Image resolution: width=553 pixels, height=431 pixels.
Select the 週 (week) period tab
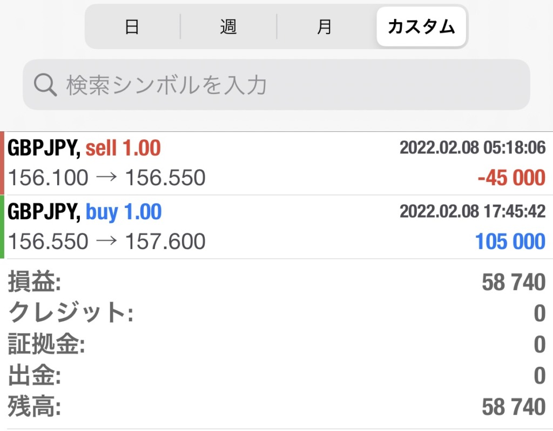pyautogui.click(x=228, y=27)
